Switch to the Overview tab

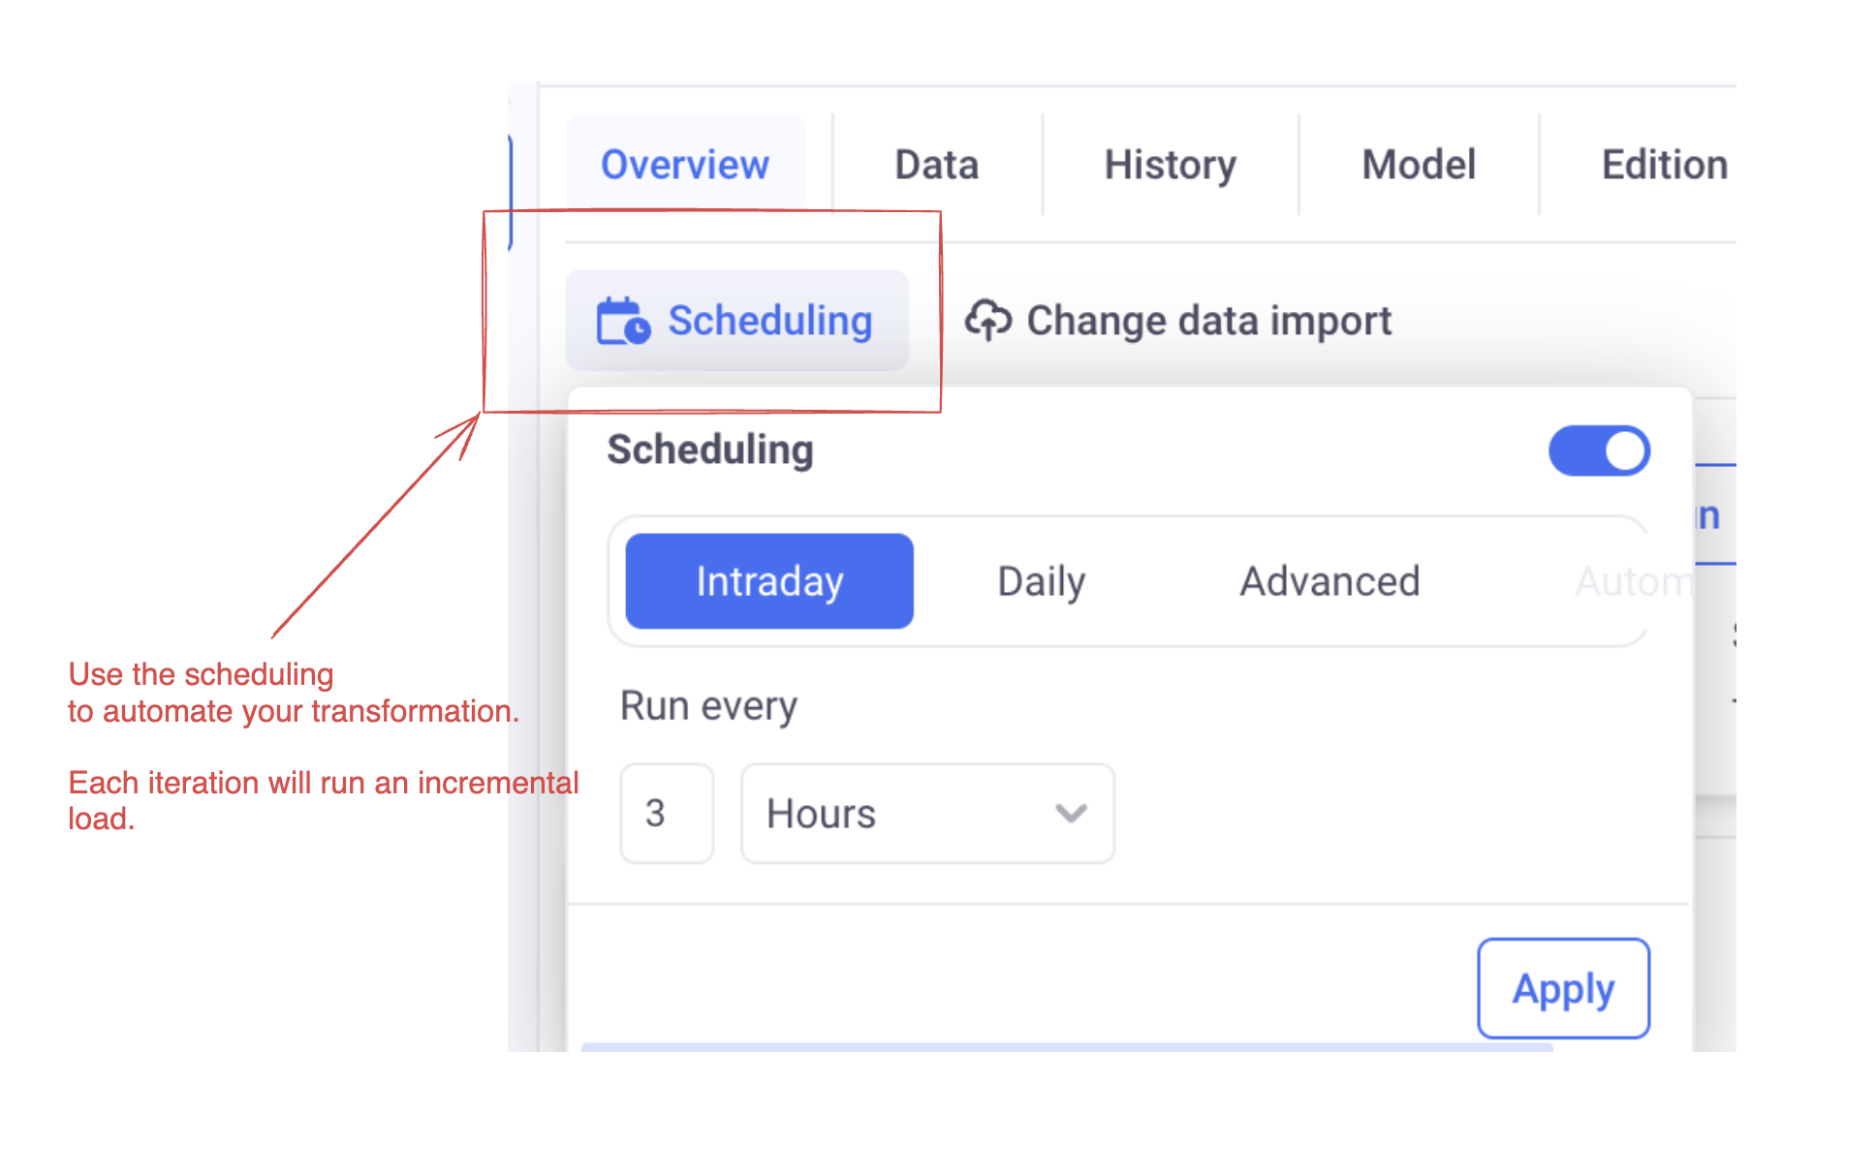685,165
